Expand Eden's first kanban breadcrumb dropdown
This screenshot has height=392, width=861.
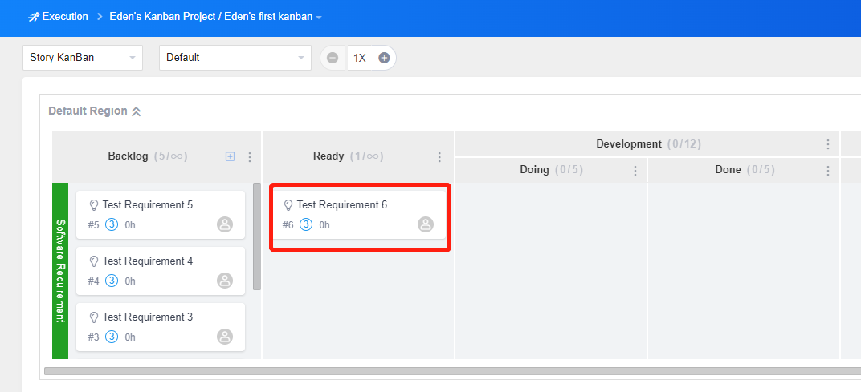coord(319,18)
